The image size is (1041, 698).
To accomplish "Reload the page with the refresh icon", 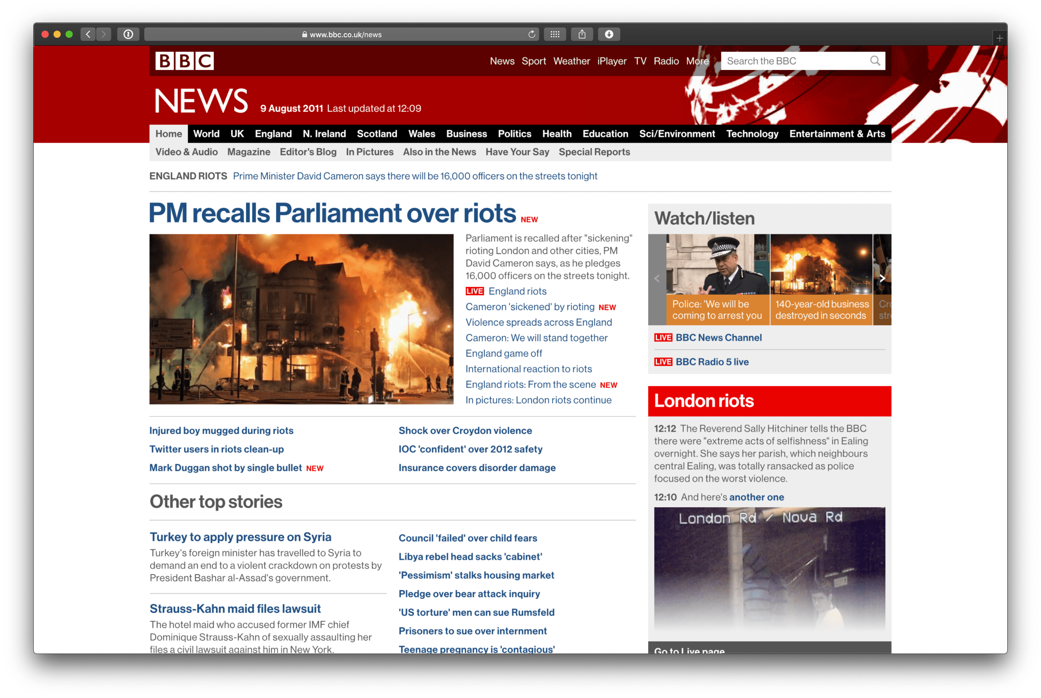I will pos(531,34).
